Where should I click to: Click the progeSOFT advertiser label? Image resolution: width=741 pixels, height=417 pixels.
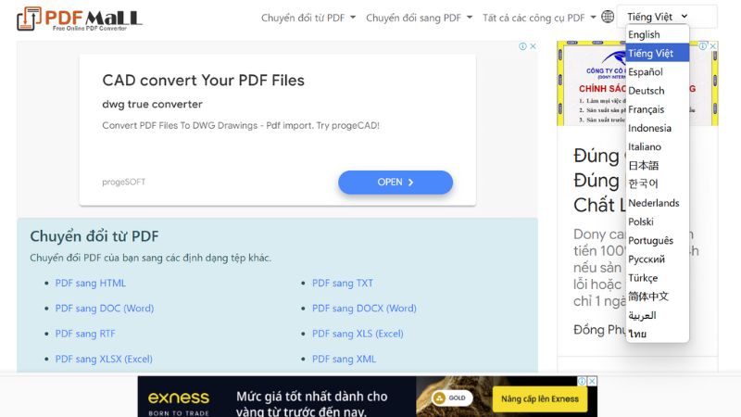124,182
